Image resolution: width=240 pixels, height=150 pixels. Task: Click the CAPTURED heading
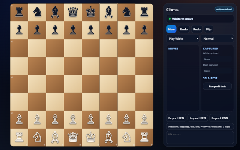[x=210, y=48]
